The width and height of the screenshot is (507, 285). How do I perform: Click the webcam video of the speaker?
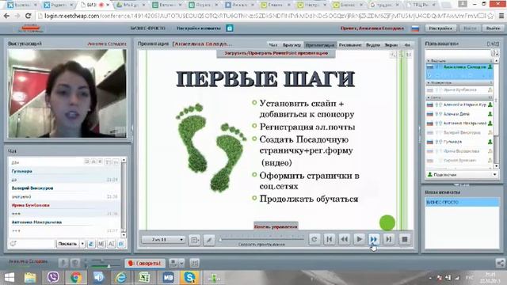tap(67, 93)
